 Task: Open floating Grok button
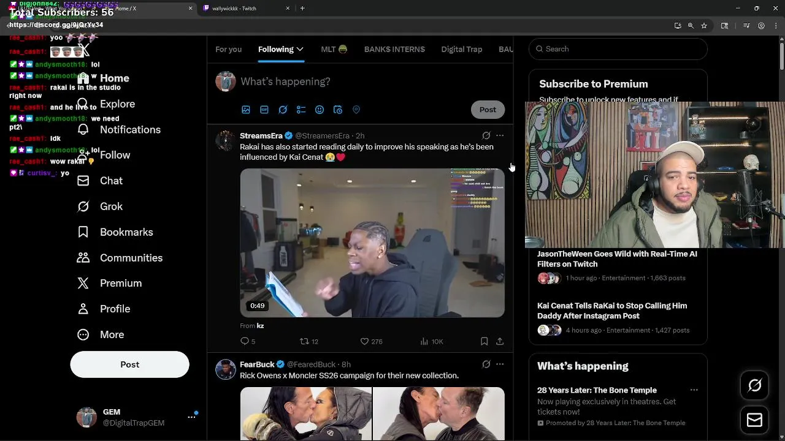click(754, 385)
